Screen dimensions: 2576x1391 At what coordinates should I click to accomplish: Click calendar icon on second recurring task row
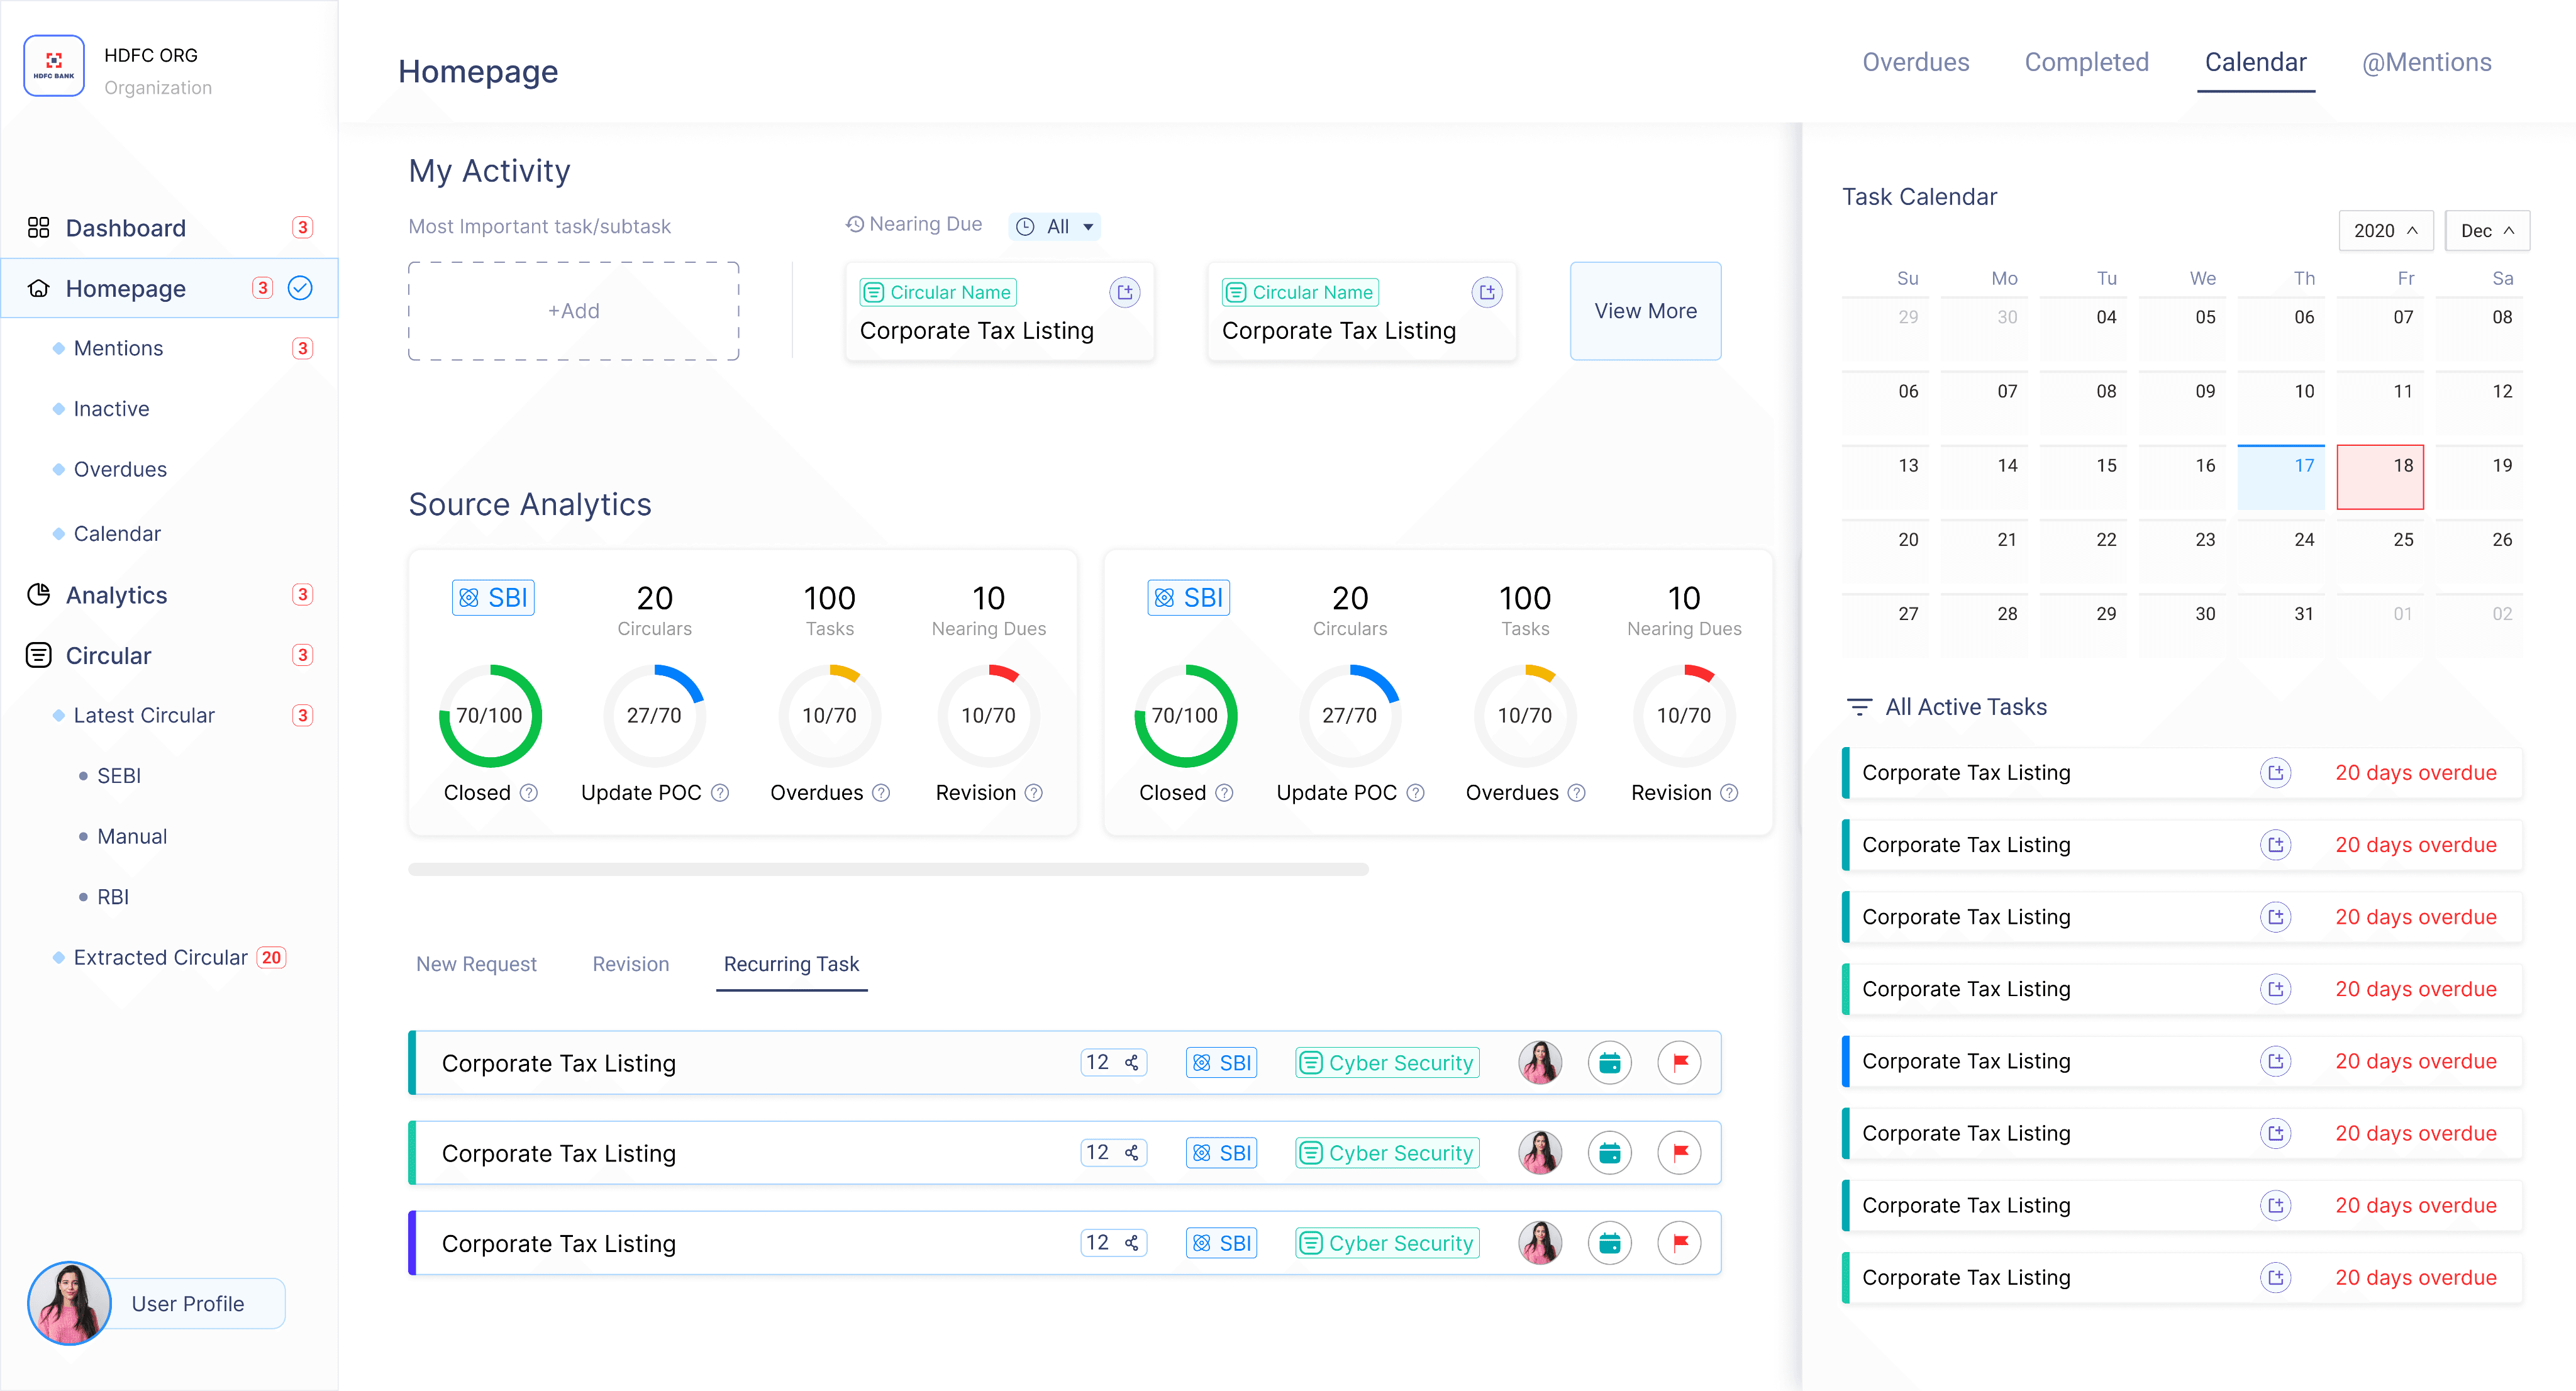point(1609,1153)
